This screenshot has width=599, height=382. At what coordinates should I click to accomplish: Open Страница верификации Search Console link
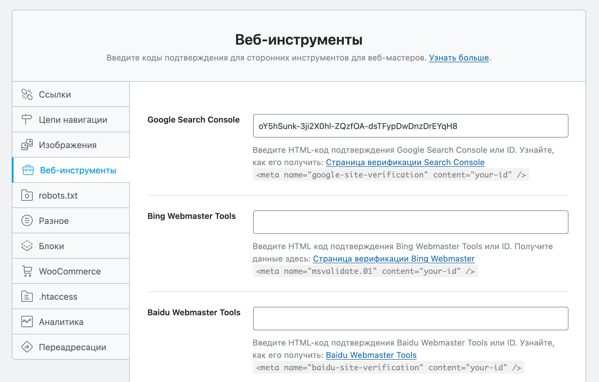[x=405, y=162]
